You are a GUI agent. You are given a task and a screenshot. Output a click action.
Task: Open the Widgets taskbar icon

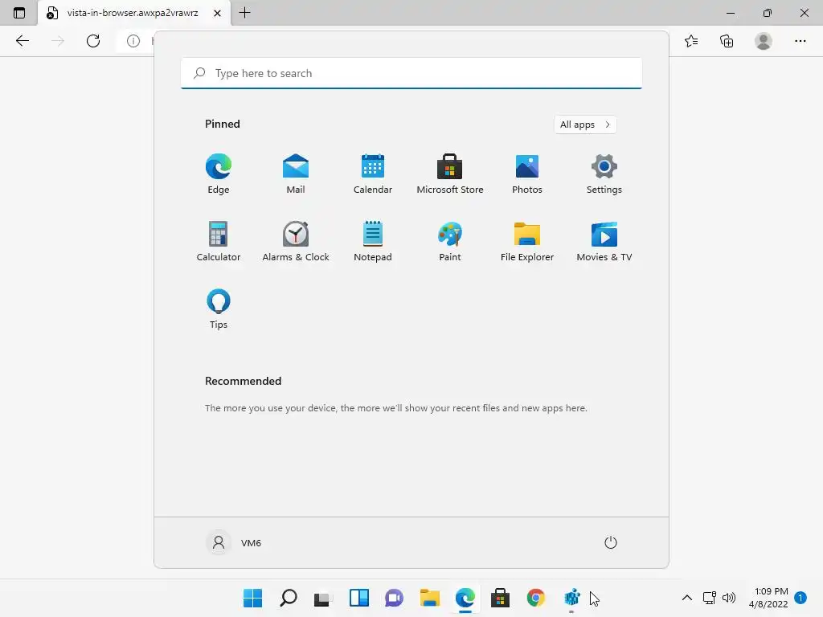click(359, 598)
